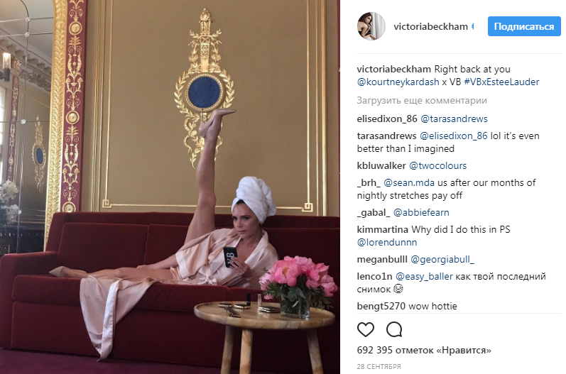Open elisedixon_86 commenter profile

[387, 119]
